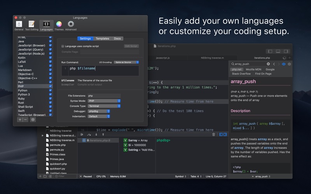Viewport: 311px width, 194px height.
Task: Select Mozilla MDN documentation source
Action: [x=253, y=69]
